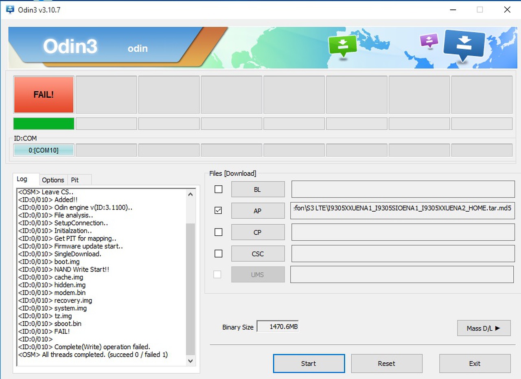The height and width of the screenshot is (379, 521).
Task: Click the Reset button
Action: pos(387,364)
